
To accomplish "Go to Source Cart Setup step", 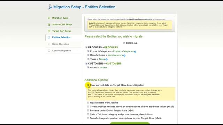I will tap(62, 25).
